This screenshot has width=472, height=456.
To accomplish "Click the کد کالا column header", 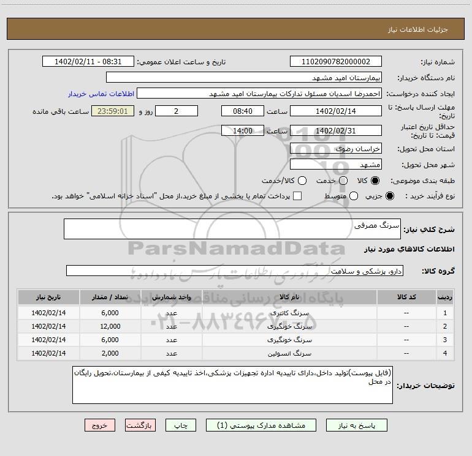I will point(406,297).
